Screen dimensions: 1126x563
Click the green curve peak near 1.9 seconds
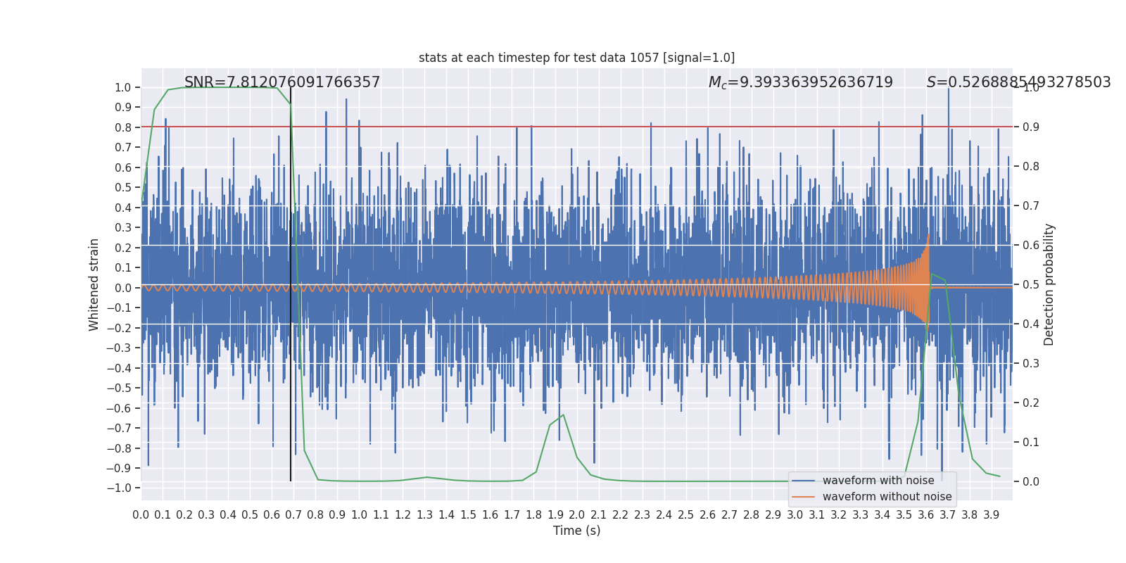click(563, 415)
